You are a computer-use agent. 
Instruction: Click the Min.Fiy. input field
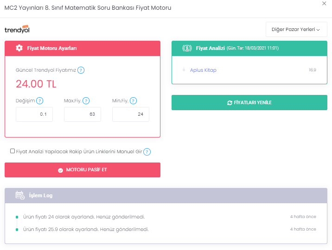pos(131,114)
